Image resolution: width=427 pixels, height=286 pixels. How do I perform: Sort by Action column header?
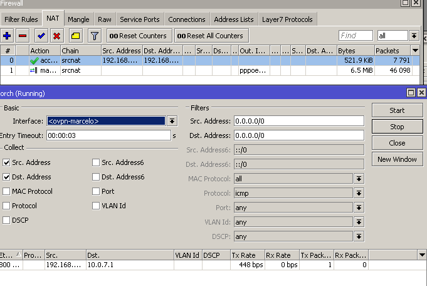45,51
